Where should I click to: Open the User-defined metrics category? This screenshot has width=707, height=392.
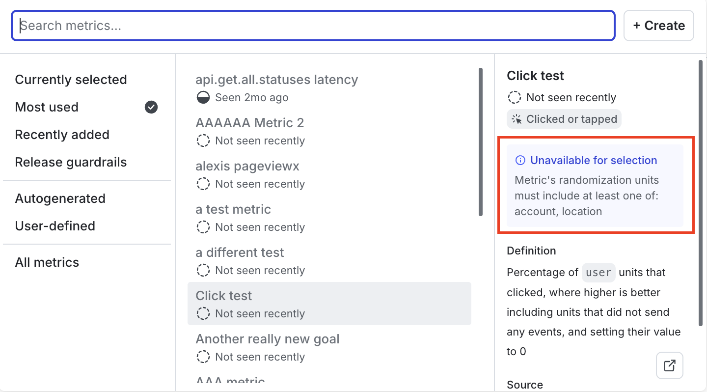[55, 225]
